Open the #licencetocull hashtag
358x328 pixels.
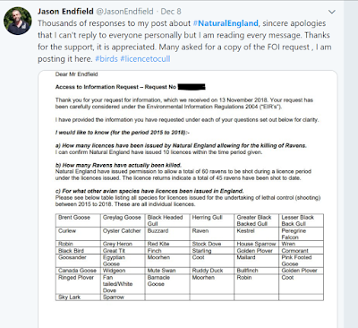click(145, 59)
